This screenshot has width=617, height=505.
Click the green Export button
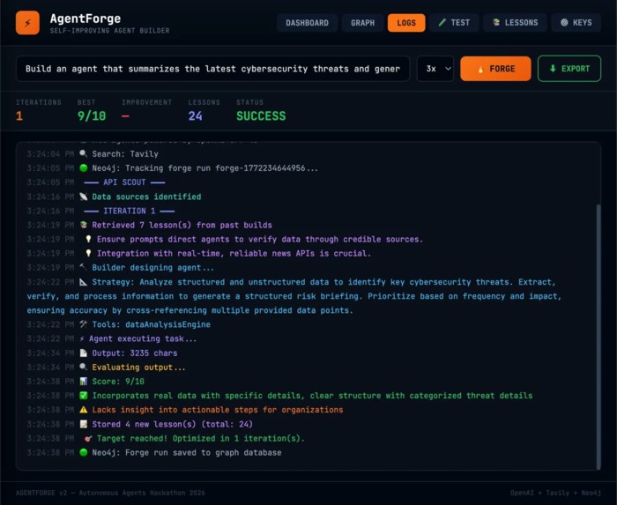point(569,69)
